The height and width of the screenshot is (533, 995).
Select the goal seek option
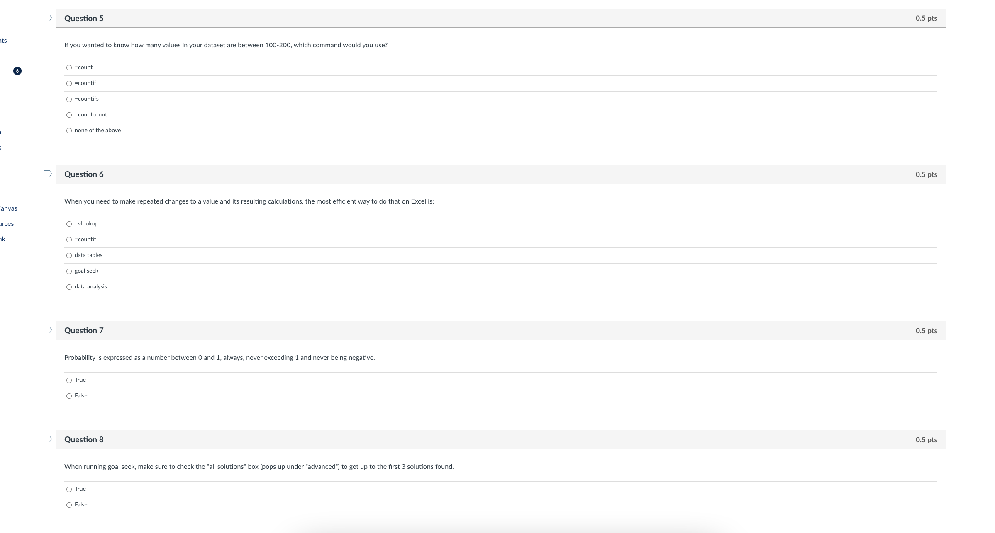click(69, 271)
